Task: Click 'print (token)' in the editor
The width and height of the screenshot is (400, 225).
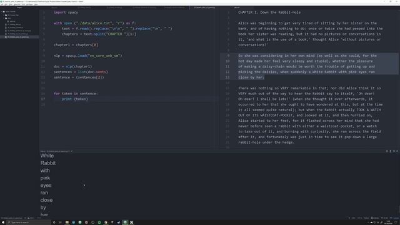Action: (x=75, y=99)
